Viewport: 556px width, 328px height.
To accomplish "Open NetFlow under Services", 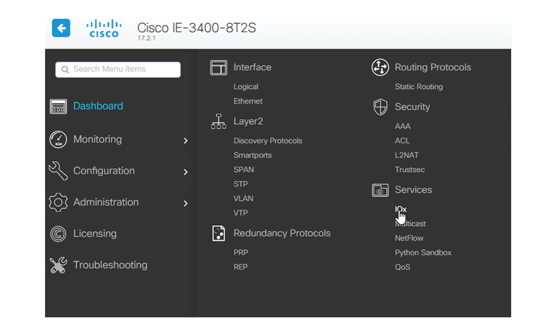I will point(409,238).
